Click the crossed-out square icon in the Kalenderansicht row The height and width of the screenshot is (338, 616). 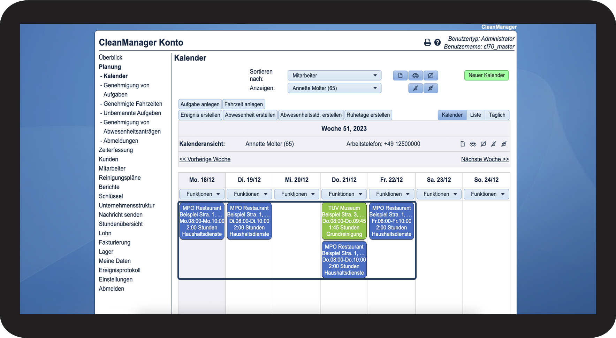pyautogui.click(x=483, y=144)
